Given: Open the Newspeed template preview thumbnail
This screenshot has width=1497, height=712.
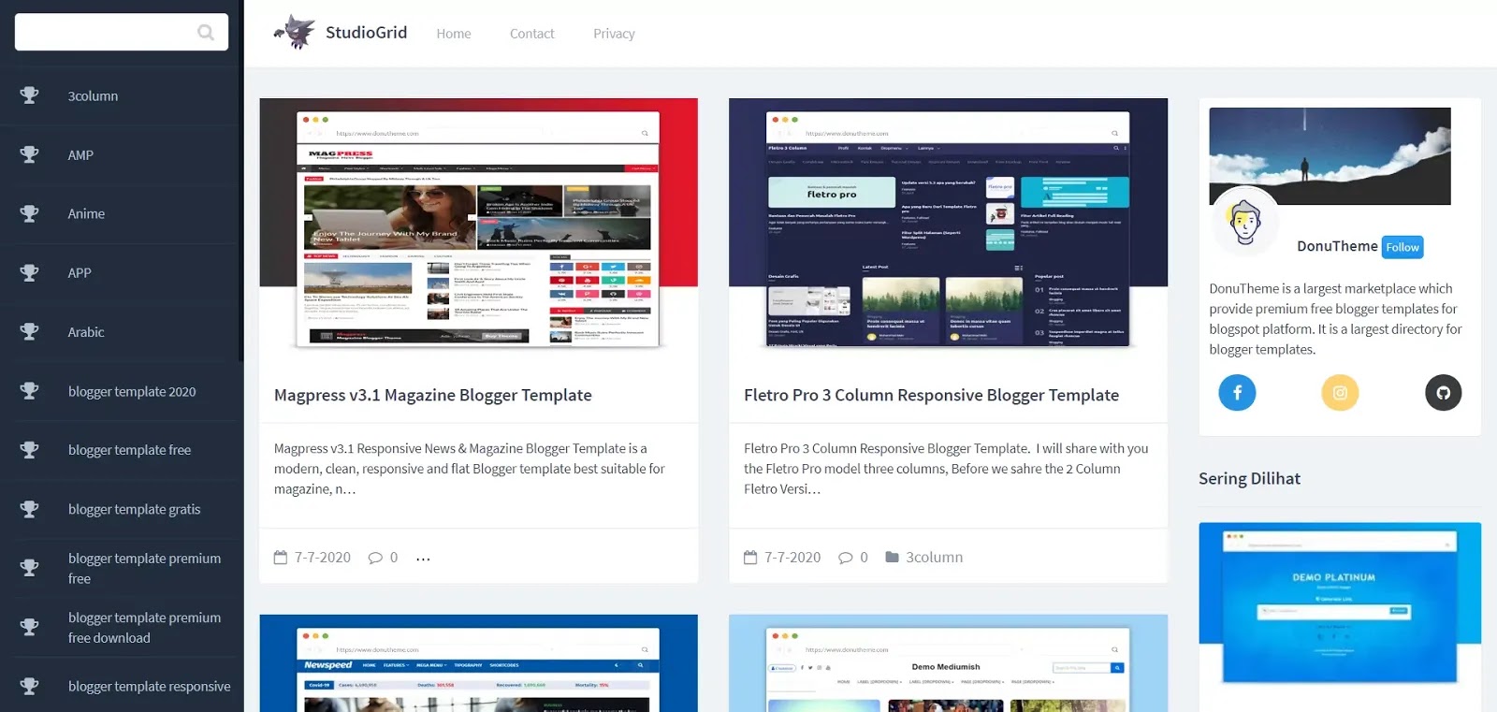Looking at the screenshot, I should click(478, 663).
